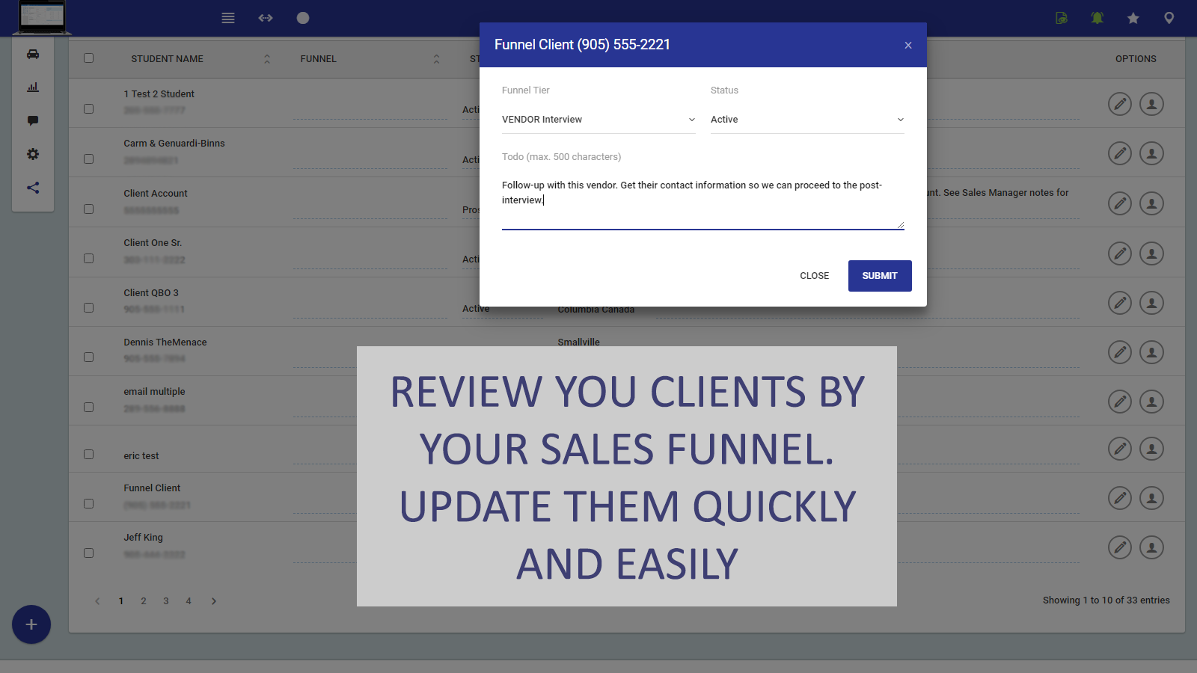
Task: Go to page 3 of the table
Action: pyautogui.click(x=166, y=601)
